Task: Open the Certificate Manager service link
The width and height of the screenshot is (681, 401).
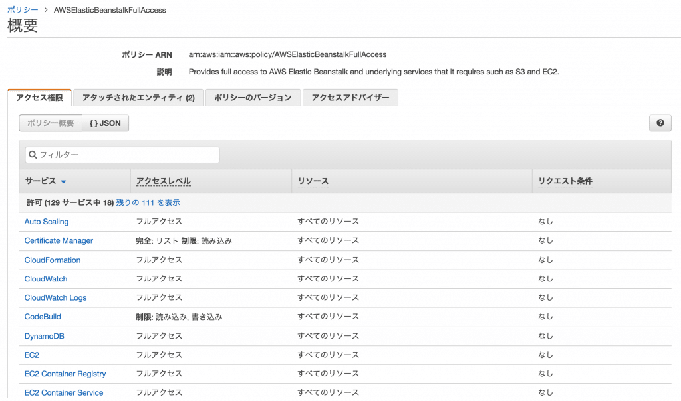Action: [x=59, y=240]
